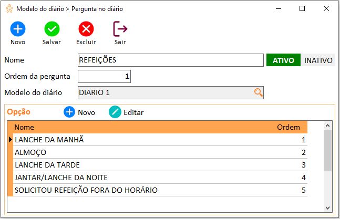This screenshot has height=219, width=340.
Task: Add new option with Opção Novo icon
Action: pos(69,112)
